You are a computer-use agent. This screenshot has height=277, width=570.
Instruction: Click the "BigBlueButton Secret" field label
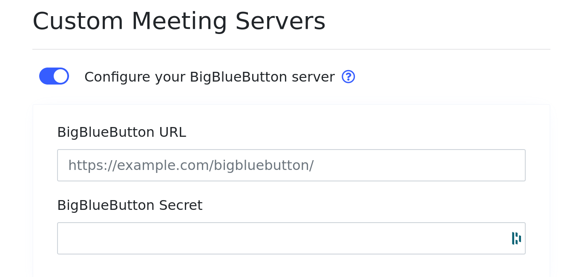130,205
